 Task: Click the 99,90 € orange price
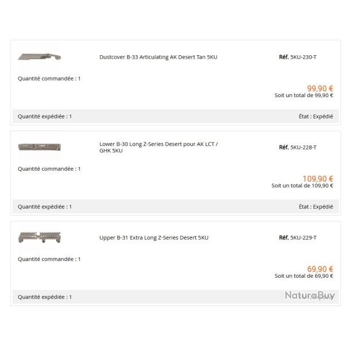pyautogui.click(x=320, y=89)
